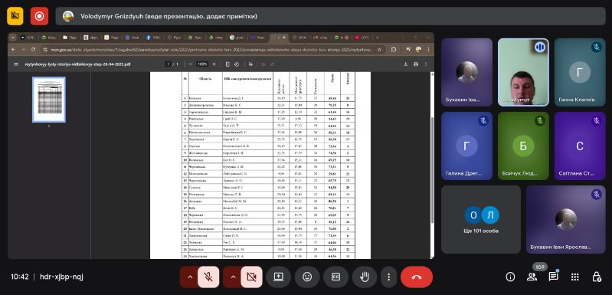This screenshot has width=612, height=295.
Task: Raise hand in the meeting
Action: coord(364,277)
